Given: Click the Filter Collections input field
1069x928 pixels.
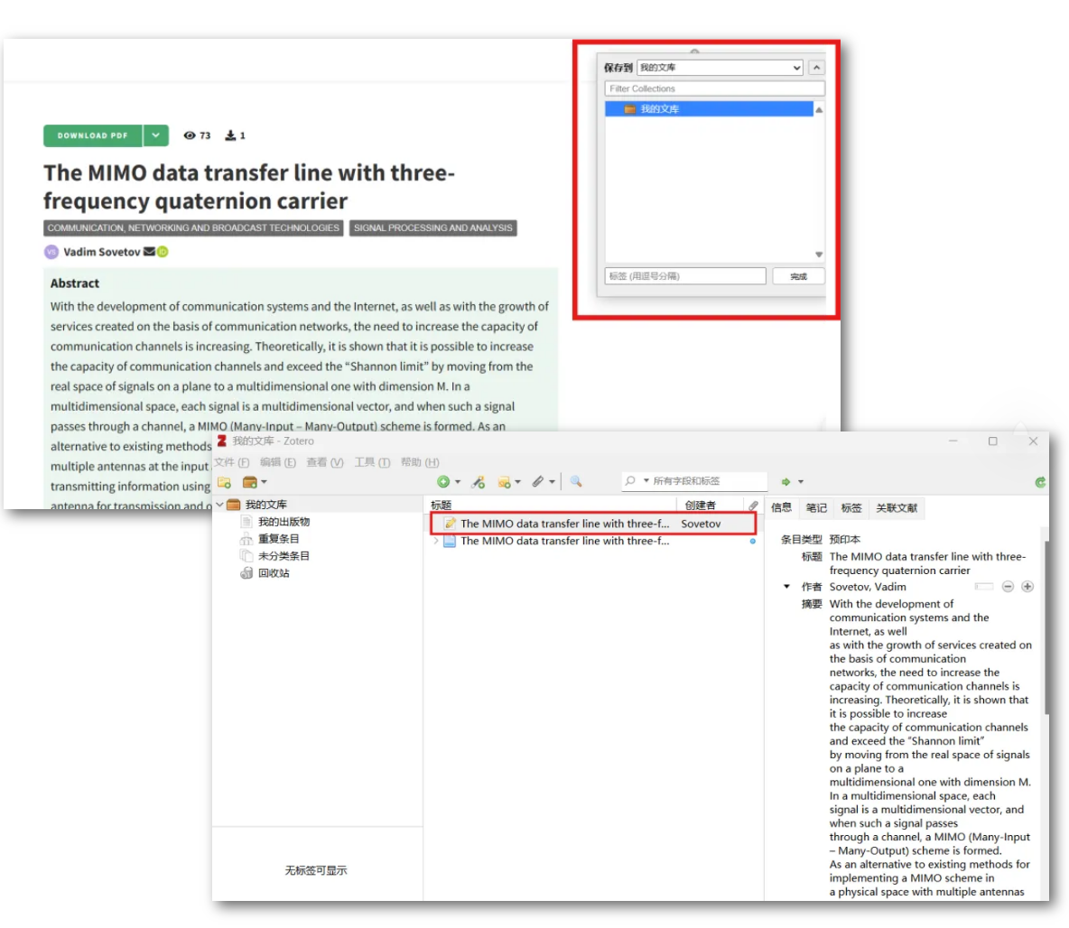Looking at the screenshot, I should (714, 88).
